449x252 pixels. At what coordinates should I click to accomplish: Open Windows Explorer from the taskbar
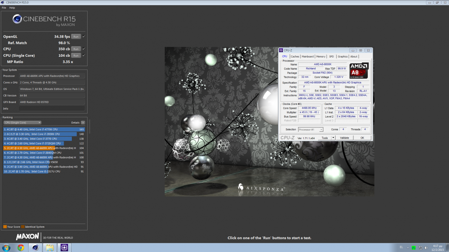pos(49,248)
